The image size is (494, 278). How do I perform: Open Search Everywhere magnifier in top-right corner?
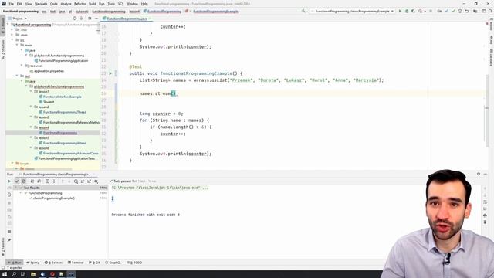(x=490, y=11)
